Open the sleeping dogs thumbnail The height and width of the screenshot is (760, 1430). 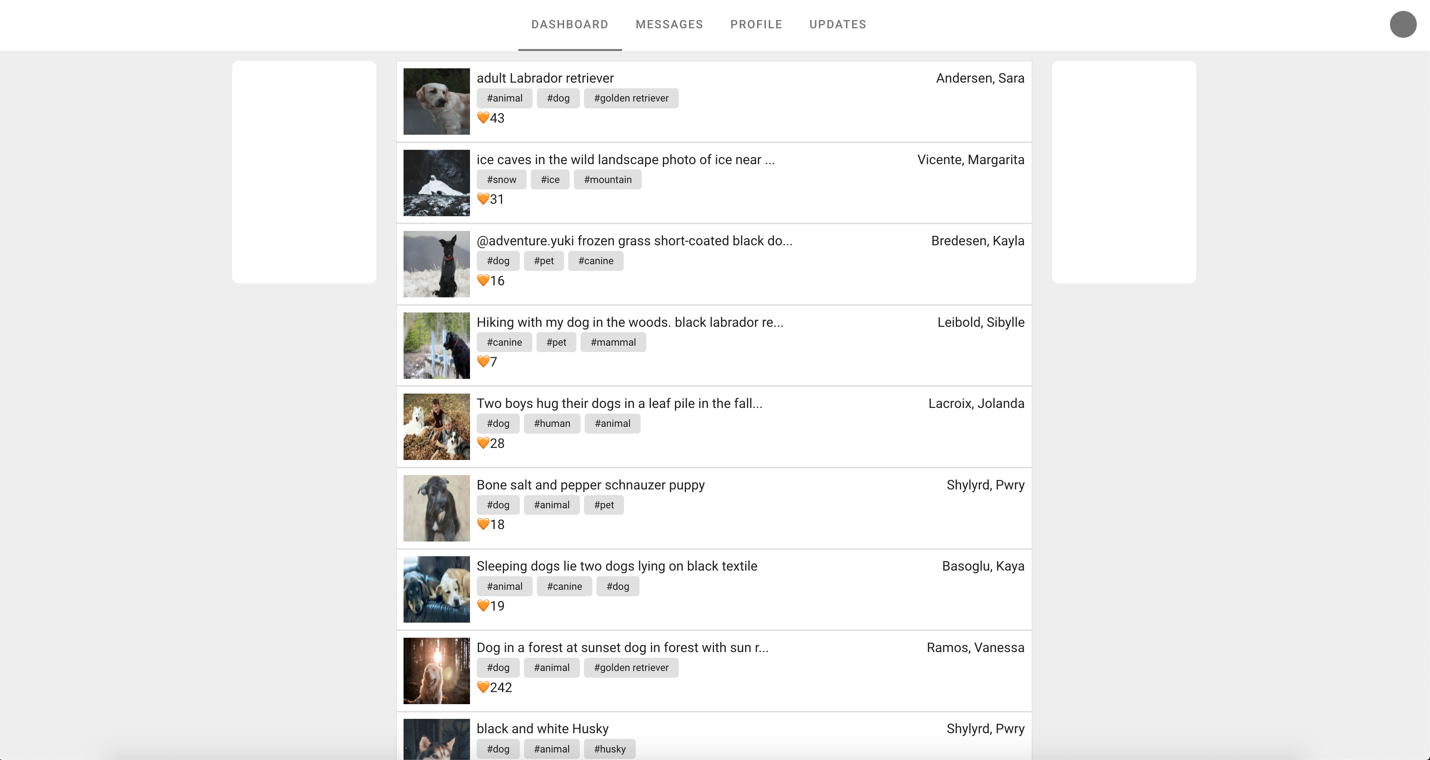(x=436, y=589)
